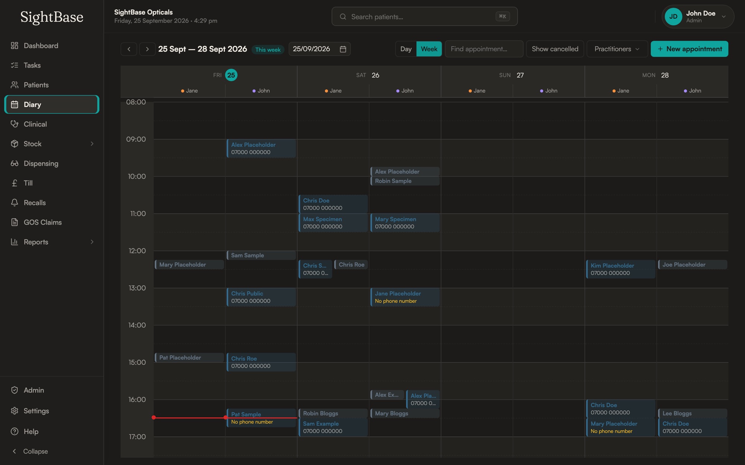Screen dimensions: 745x465
Task: Open Mary Specimen's Saturday appointment
Action: coord(405,223)
